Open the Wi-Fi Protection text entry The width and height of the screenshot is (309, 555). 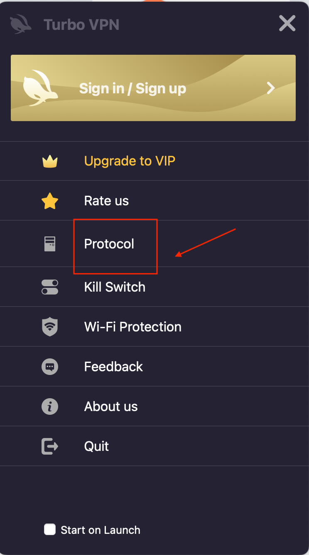coord(133,327)
